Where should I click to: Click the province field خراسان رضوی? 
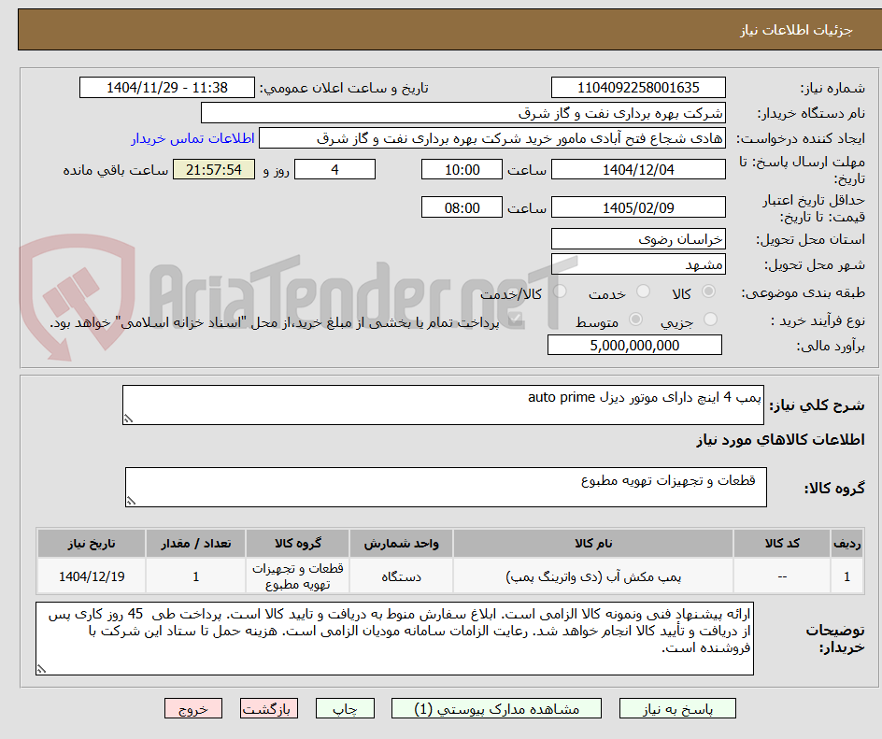638,239
